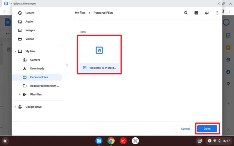Collapse Docs side panel chevron
The image size is (234, 146).
tap(228, 130)
